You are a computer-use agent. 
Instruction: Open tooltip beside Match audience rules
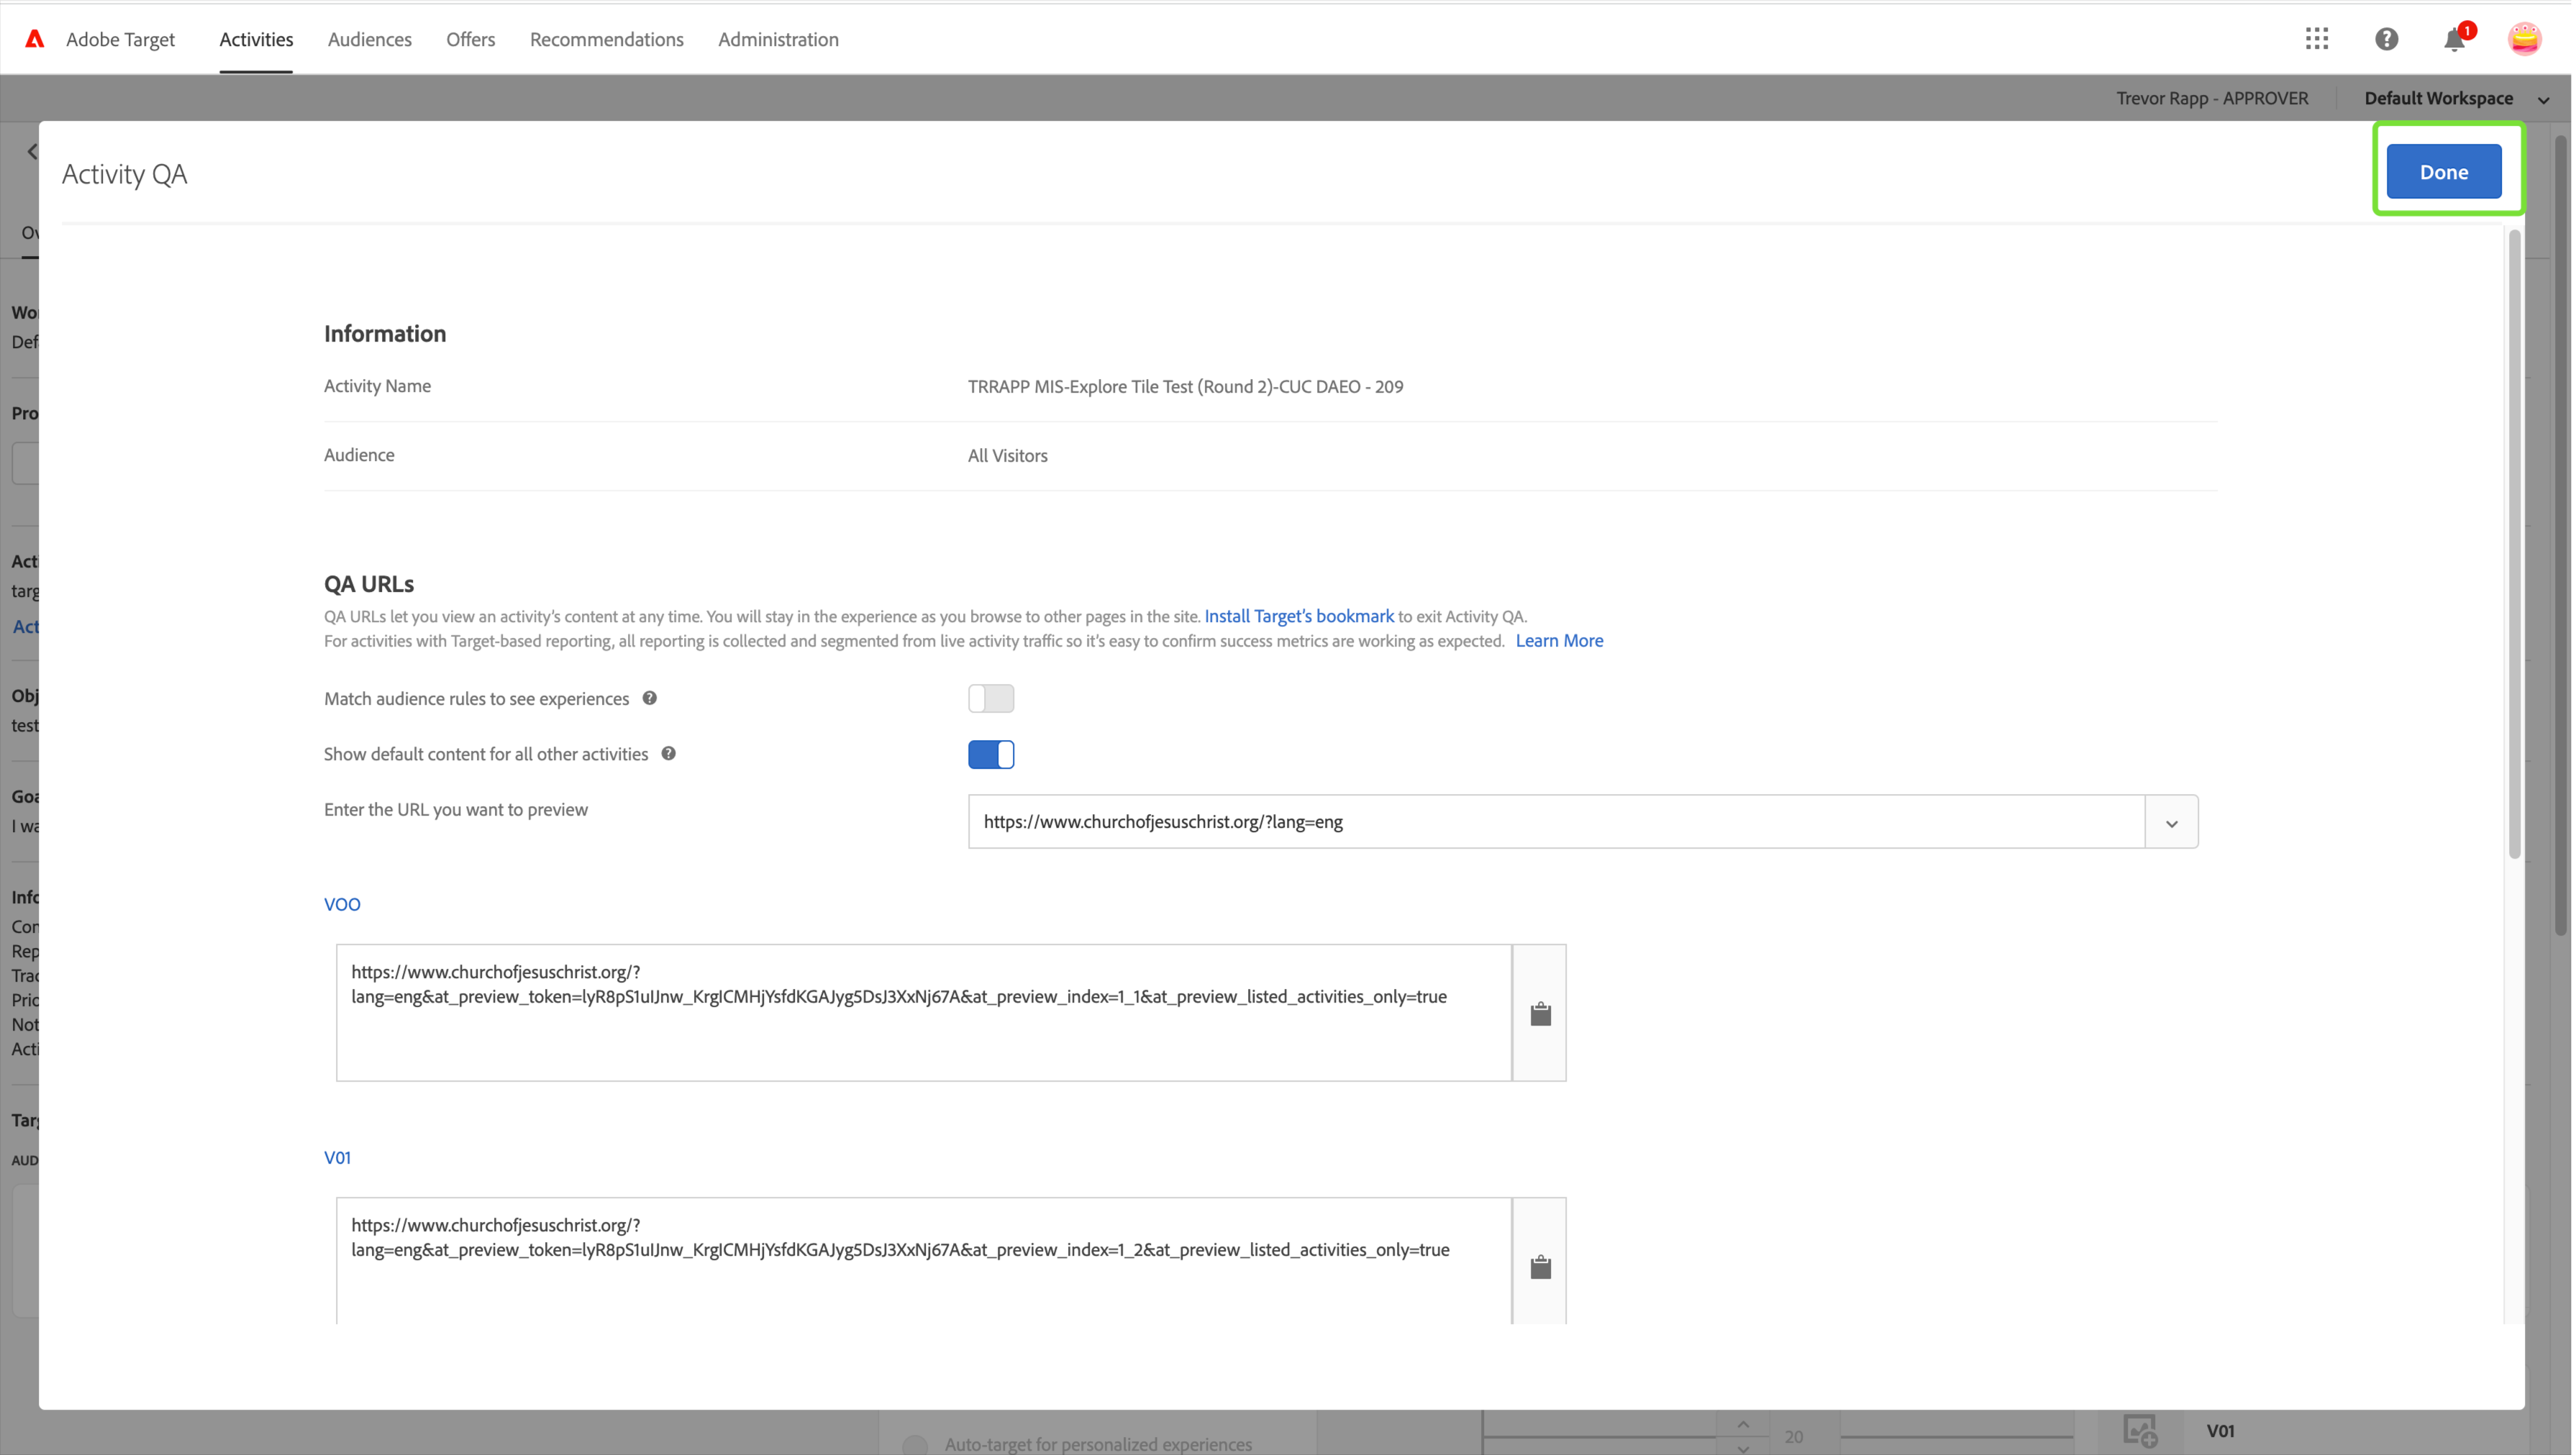point(649,698)
